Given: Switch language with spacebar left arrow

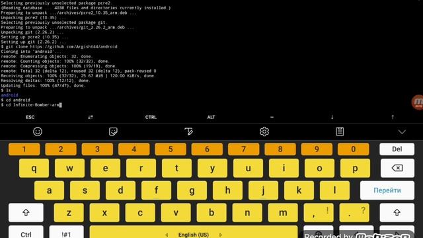Looking at the screenshot, I should pos(167,235).
